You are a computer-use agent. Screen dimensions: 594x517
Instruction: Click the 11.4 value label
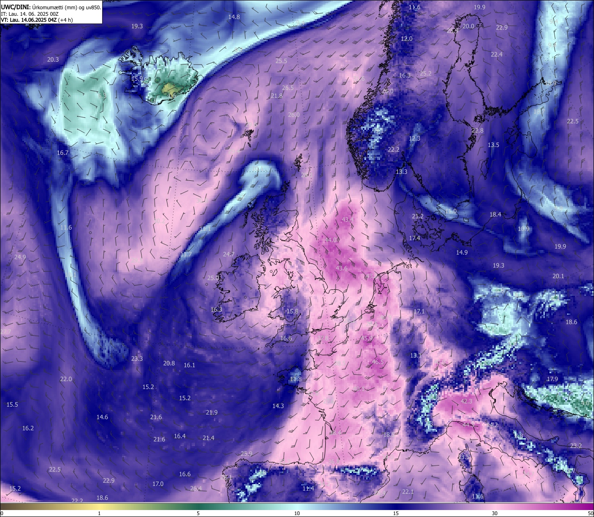(x=308, y=488)
